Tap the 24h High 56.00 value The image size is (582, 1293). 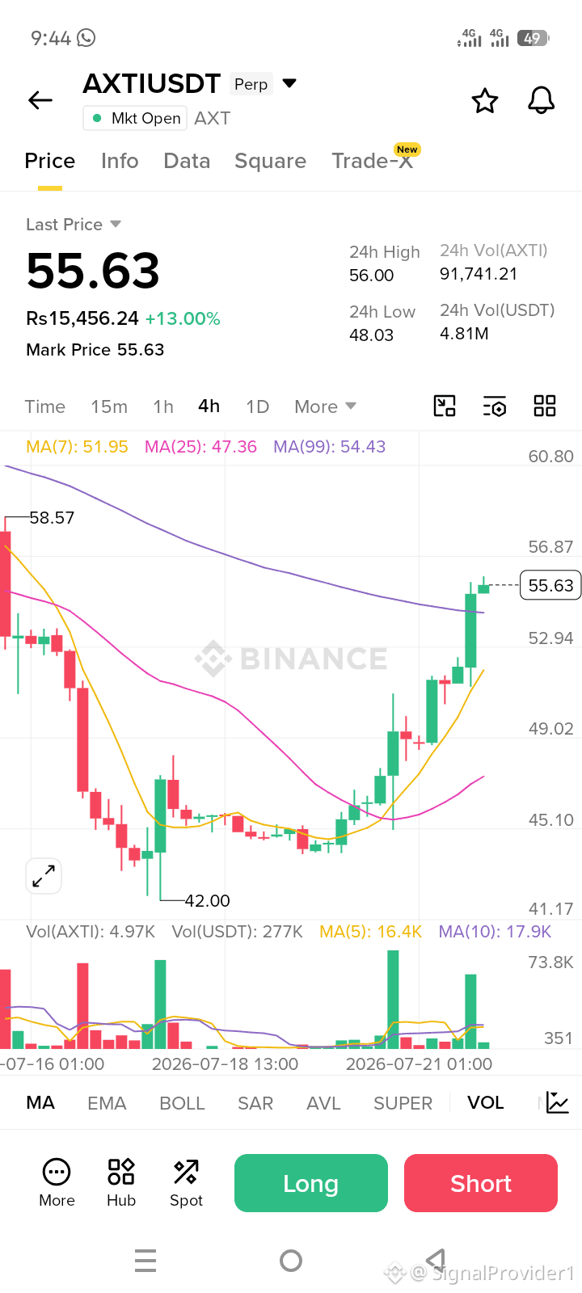click(x=372, y=275)
